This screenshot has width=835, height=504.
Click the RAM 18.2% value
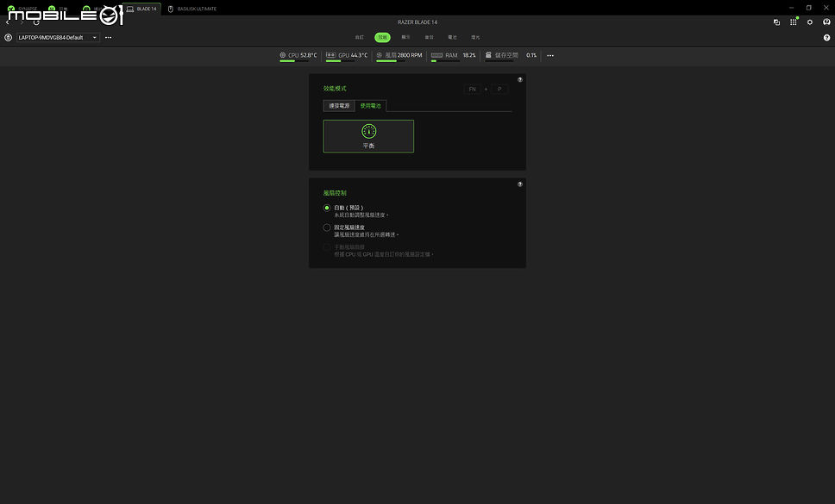pos(469,55)
